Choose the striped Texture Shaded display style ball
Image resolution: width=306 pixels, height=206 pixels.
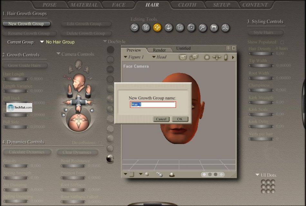click(x=110, y=158)
